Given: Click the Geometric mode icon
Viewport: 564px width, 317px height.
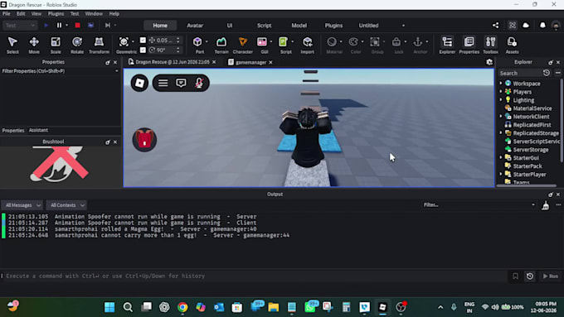Looking at the screenshot, I should tap(124, 42).
